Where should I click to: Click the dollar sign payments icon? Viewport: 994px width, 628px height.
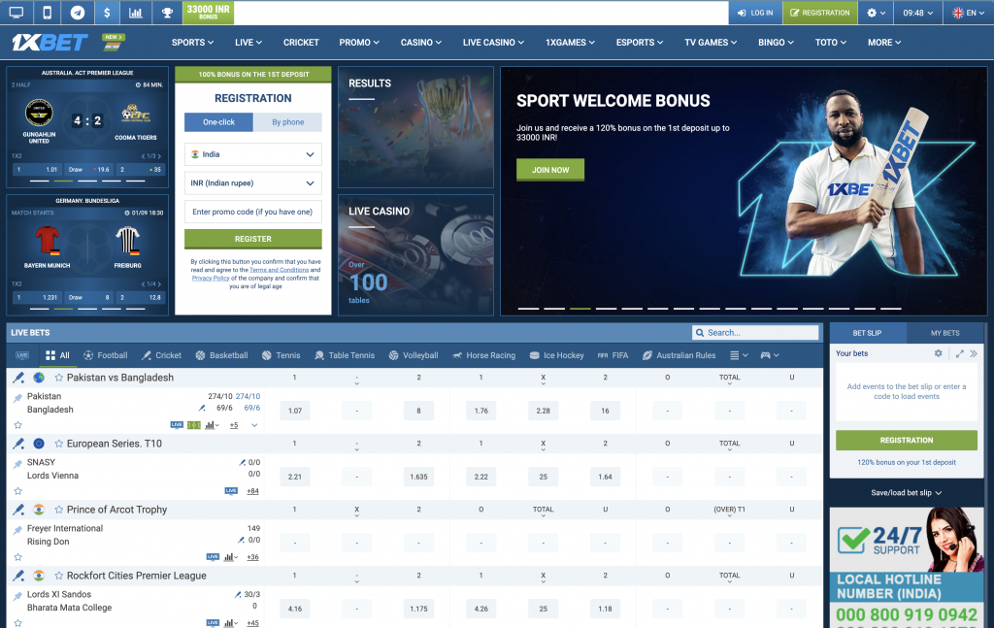click(107, 13)
